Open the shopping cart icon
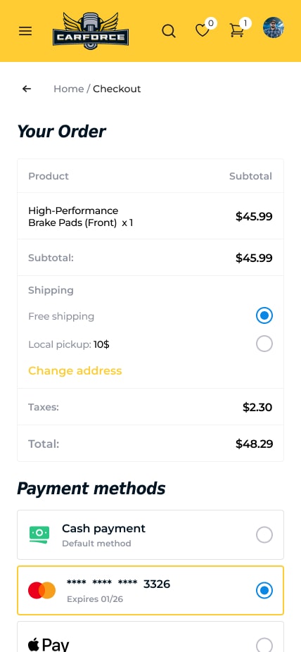Viewport: 301px width, 652px height. [236, 30]
